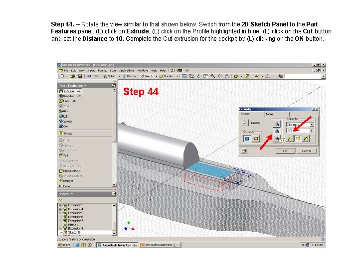Open the Format menu
Image resolution: width=359 pixels, height=269 pixels.
[x=102, y=70]
